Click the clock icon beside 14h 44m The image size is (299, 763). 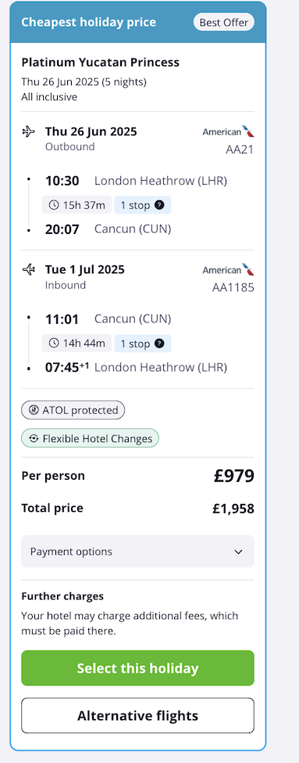coord(54,344)
